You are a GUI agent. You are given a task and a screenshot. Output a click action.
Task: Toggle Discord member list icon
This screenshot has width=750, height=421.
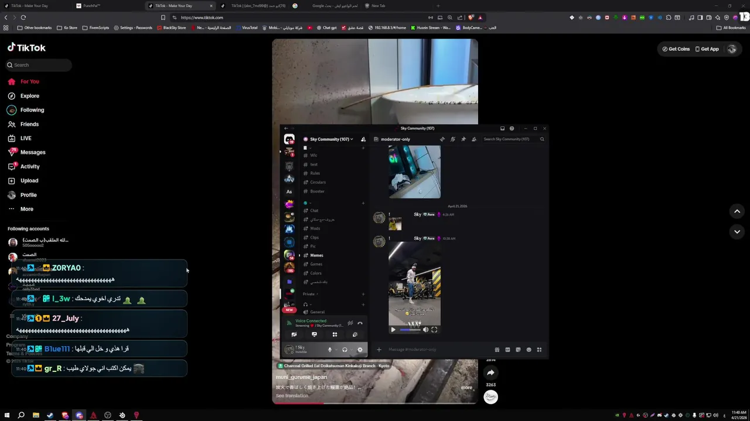click(474, 139)
